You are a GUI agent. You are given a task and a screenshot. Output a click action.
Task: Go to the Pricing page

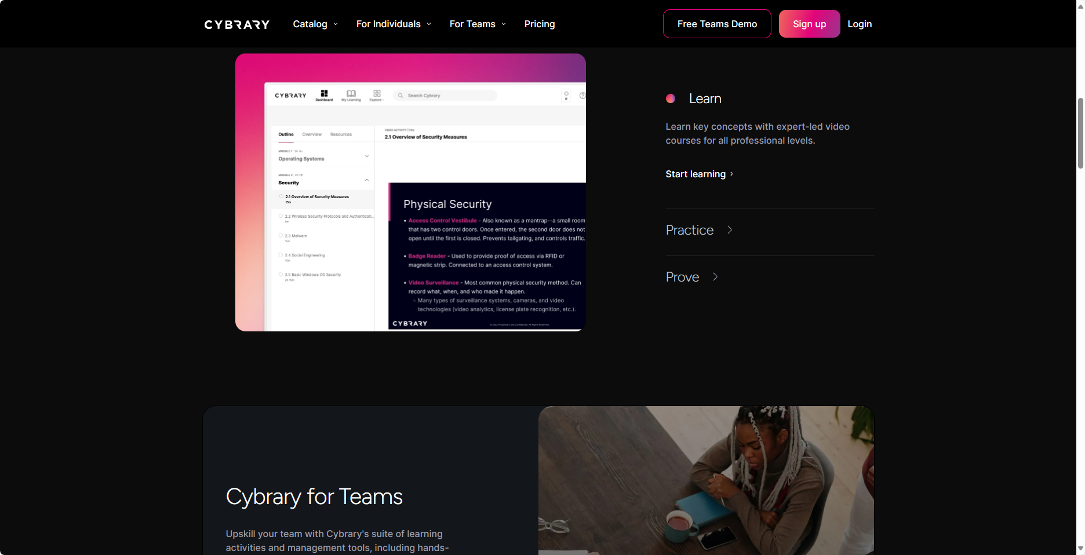click(x=540, y=24)
